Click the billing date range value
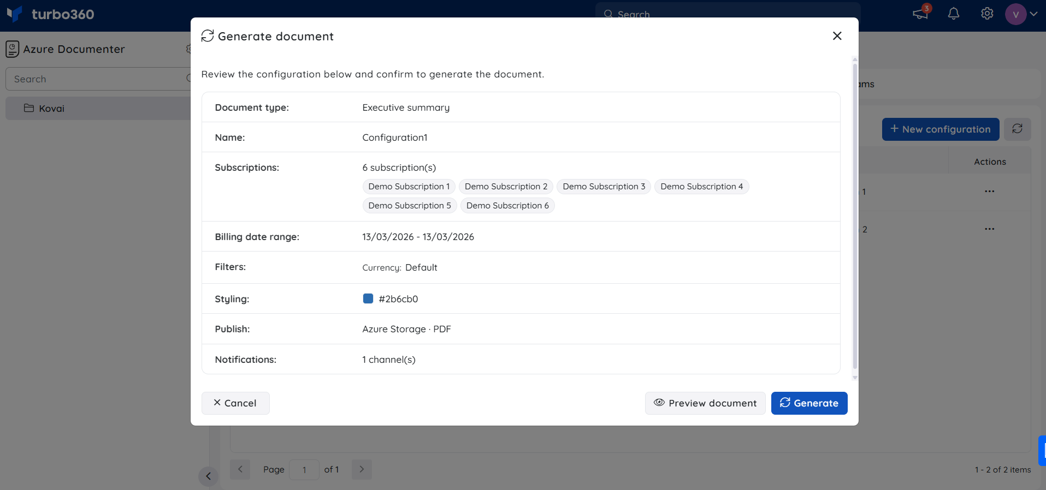1046x490 pixels. click(418, 237)
